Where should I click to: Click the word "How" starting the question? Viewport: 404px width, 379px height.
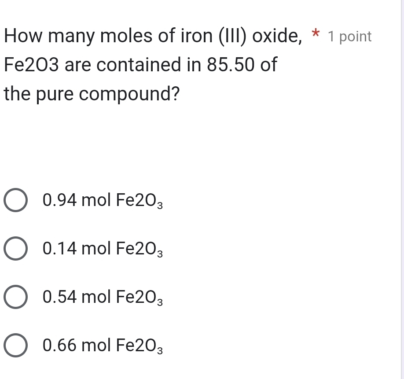coord(22,36)
